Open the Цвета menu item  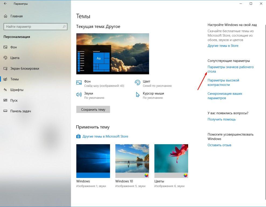click(15, 58)
